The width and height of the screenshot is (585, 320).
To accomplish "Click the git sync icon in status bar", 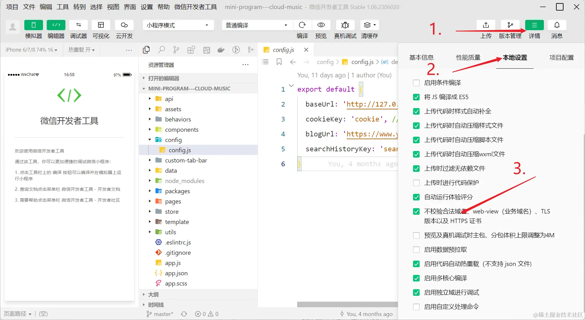I will coord(184,314).
